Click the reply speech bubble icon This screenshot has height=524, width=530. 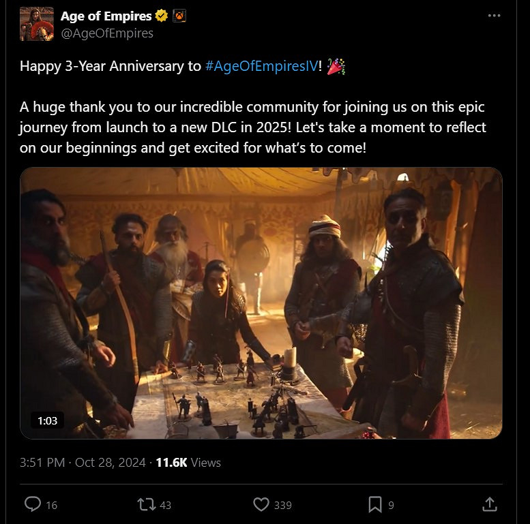pos(33,504)
